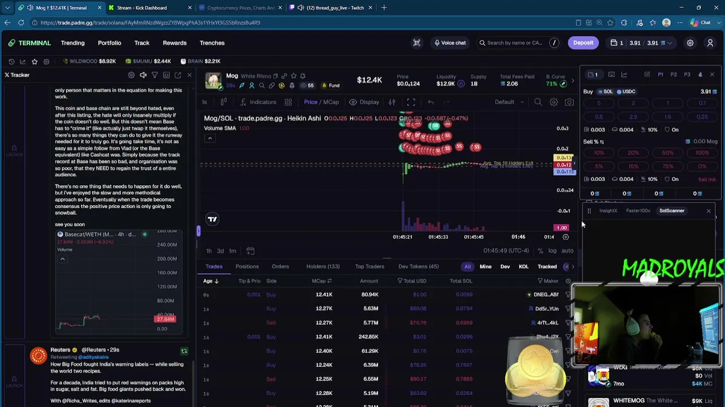Filter trades by KOL
This screenshot has width=725, height=407.
[524, 267]
